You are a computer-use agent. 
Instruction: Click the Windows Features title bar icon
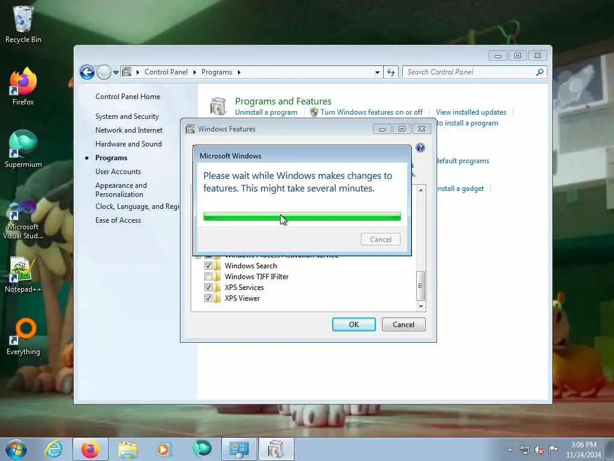point(190,129)
